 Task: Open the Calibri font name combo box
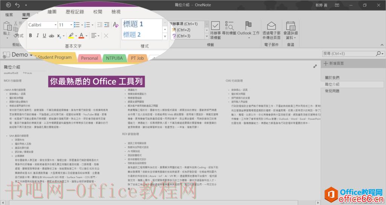(42, 25)
